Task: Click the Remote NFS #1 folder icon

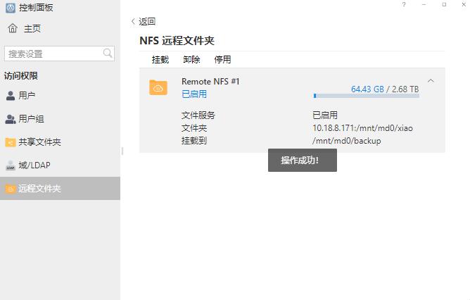Action: pyautogui.click(x=158, y=87)
